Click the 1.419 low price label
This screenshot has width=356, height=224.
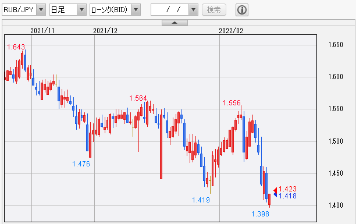[x=201, y=200]
